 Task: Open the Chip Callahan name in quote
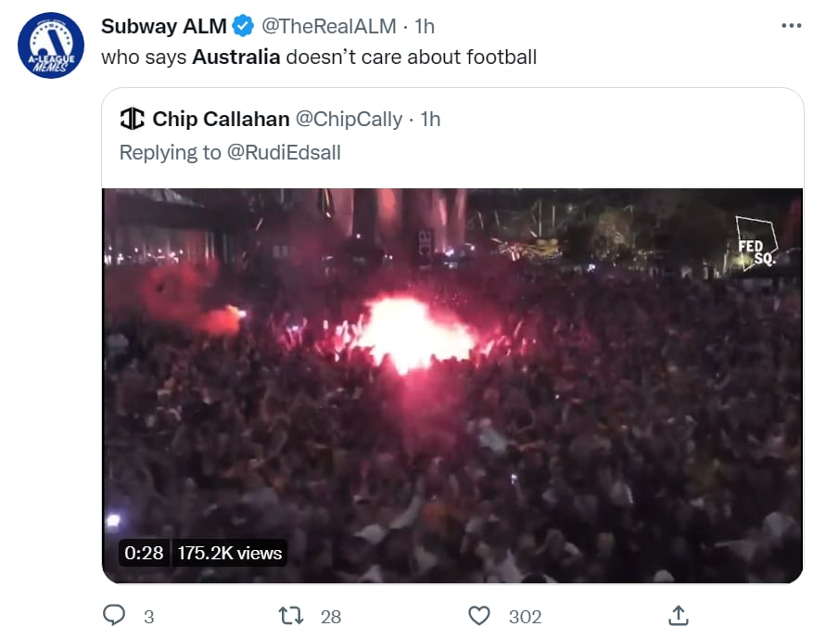(221, 119)
